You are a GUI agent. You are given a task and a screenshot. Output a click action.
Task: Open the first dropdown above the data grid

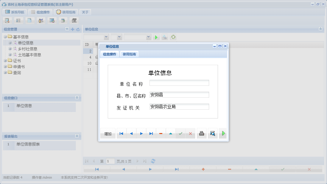click(96, 37)
